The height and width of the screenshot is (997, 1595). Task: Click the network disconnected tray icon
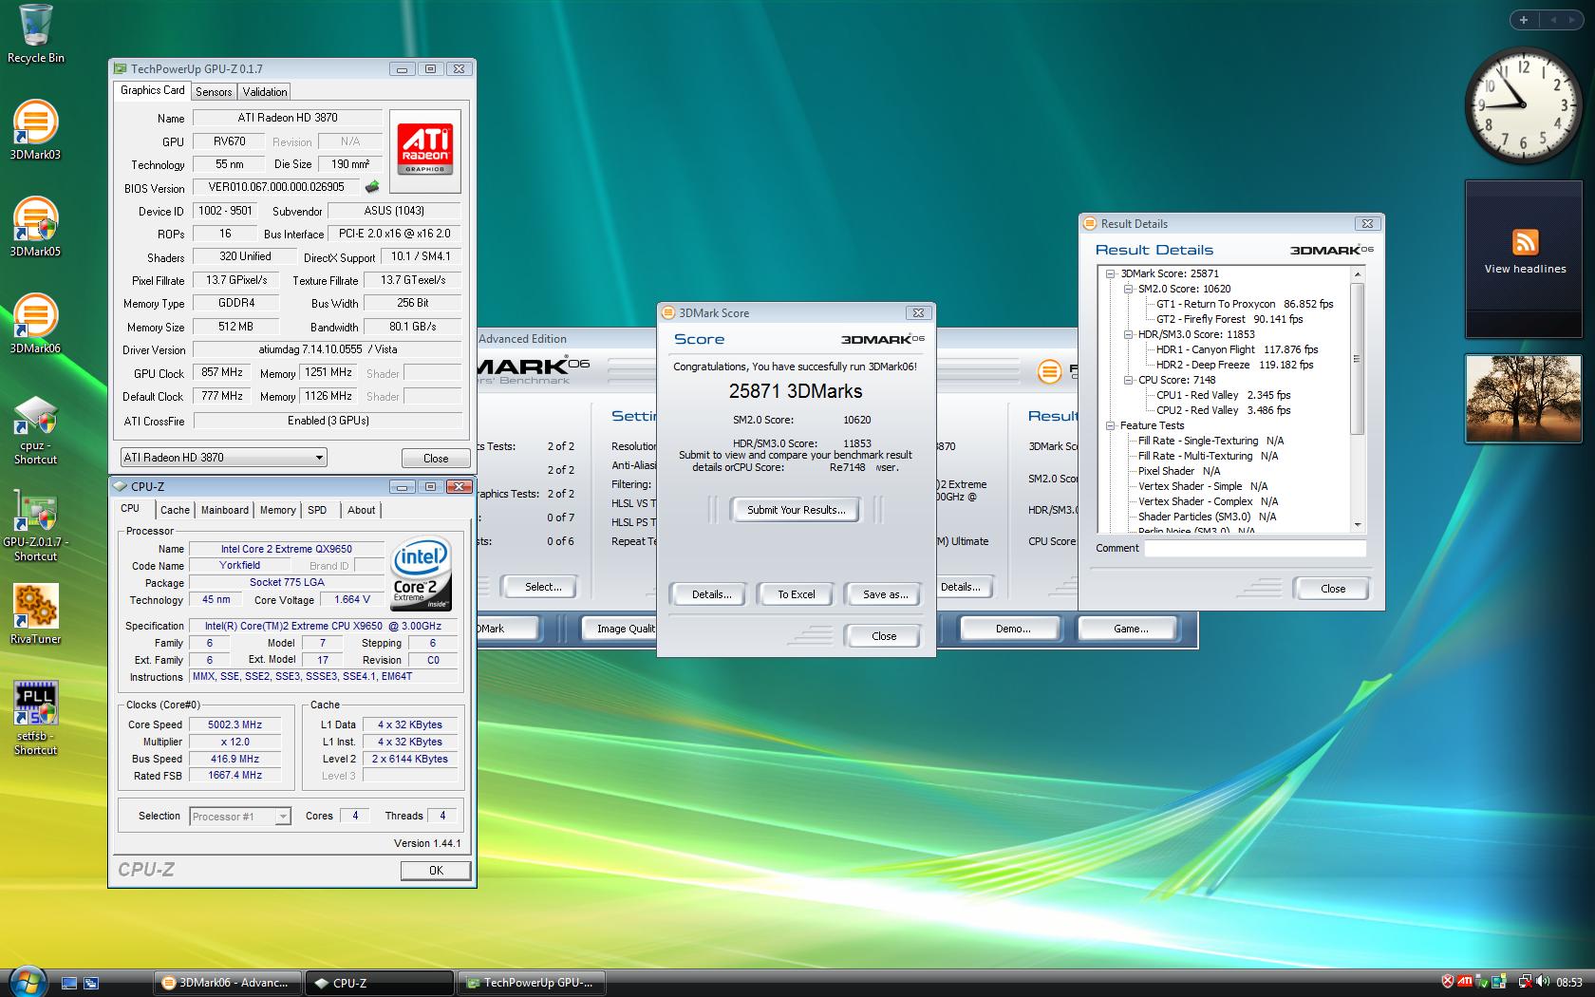click(1525, 982)
